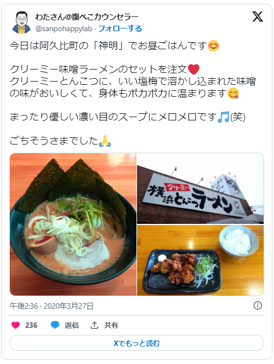Like the tweet with the pink heart icon

[15, 325]
